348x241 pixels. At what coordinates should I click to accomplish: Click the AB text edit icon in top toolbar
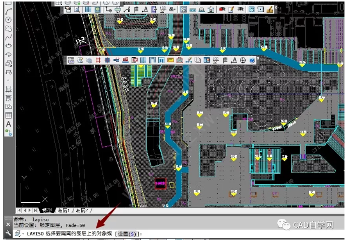(172, 10)
